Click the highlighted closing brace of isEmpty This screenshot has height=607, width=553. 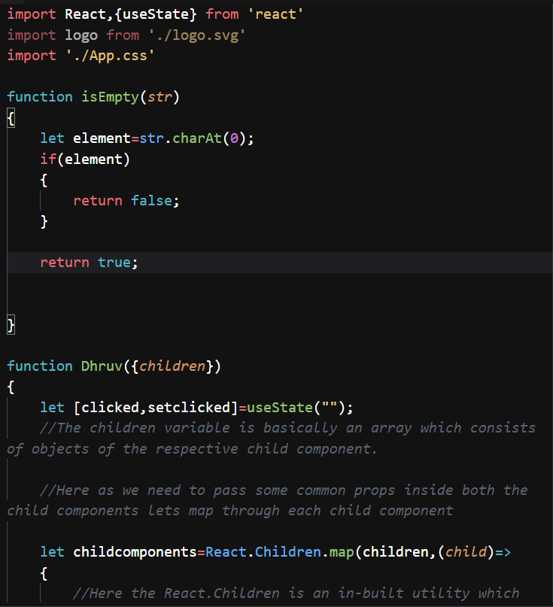tap(11, 324)
